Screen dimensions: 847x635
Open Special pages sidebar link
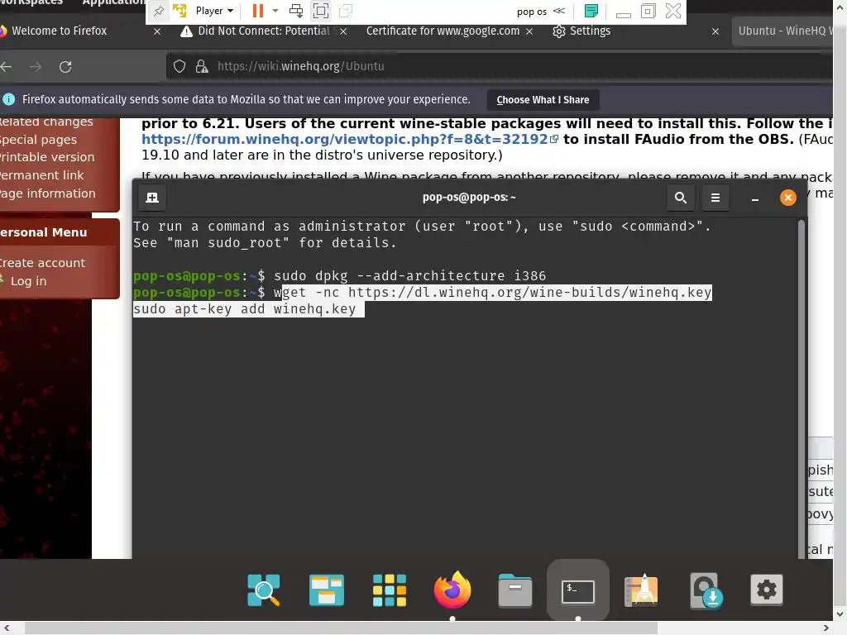(38, 140)
